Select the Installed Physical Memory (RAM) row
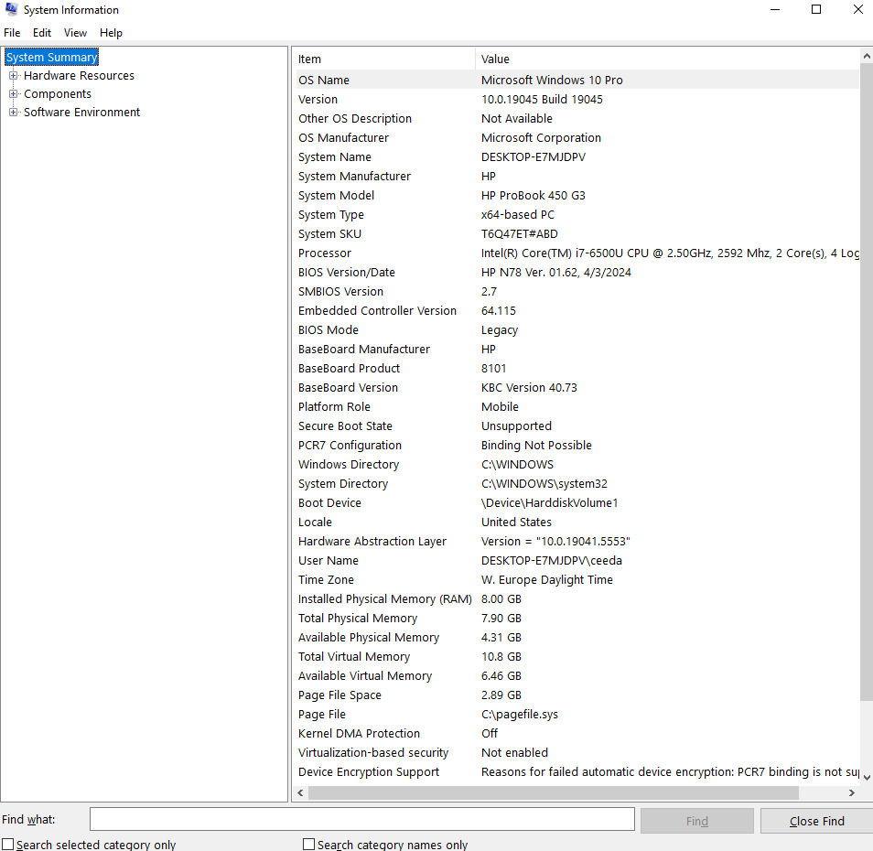 pyautogui.click(x=576, y=598)
